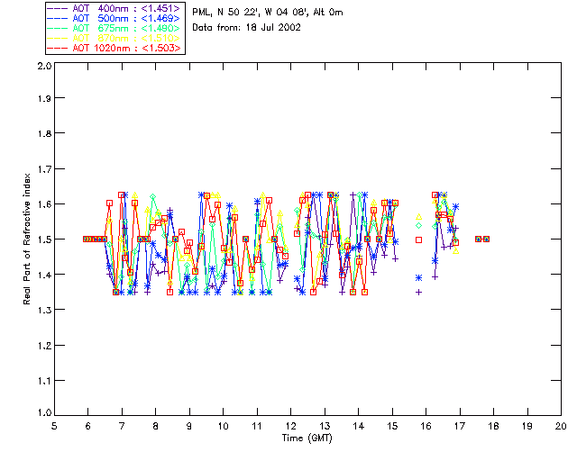The height and width of the screenshot is (461, 577).
Task: Click the PML station location text
Action: (x=268, y=13)
